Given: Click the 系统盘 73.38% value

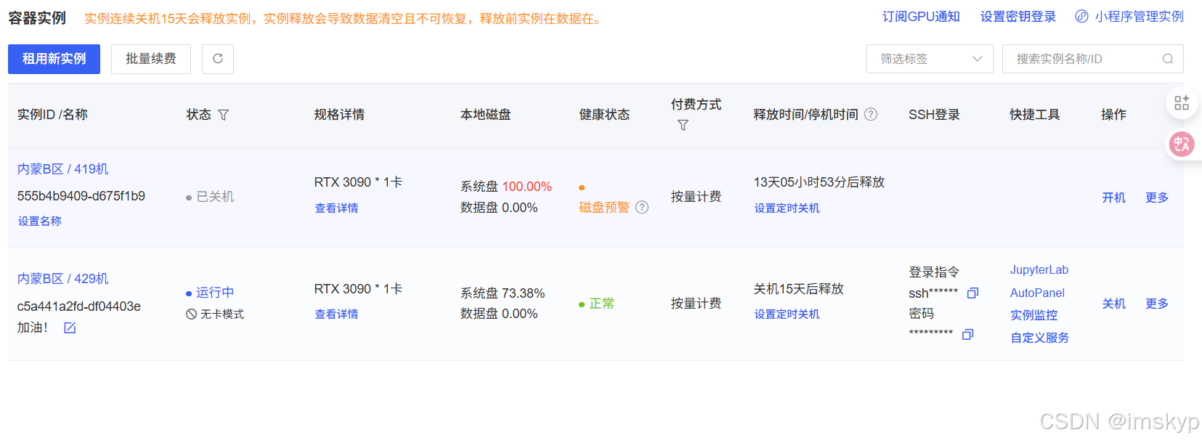Looking at the screenshot, I should [x=503, y=293].
